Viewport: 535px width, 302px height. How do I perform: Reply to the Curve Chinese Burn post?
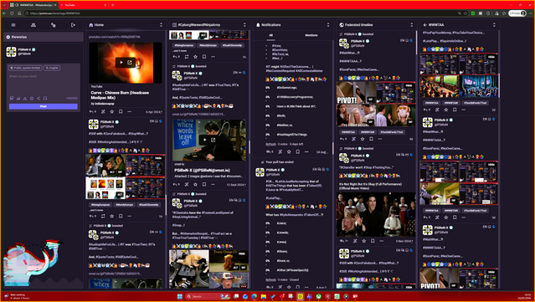coord(92,111)
